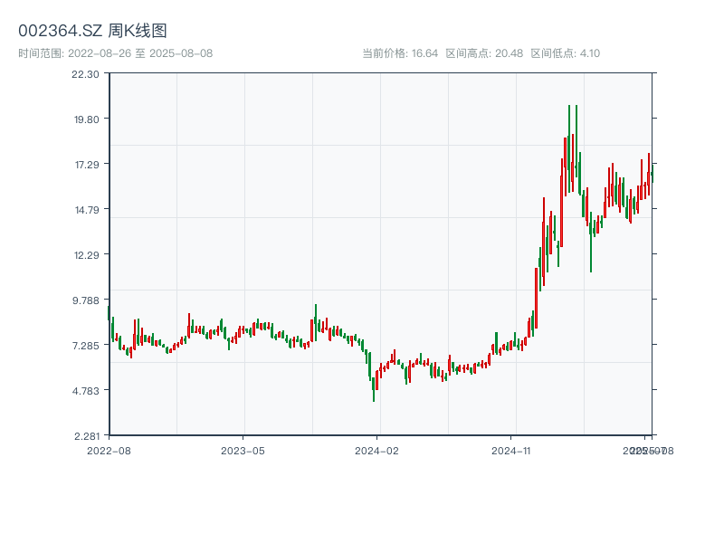Click the y-axis value 9.788
The height and width of the screenshot is (543, 724).
click(x=86, y=300)
